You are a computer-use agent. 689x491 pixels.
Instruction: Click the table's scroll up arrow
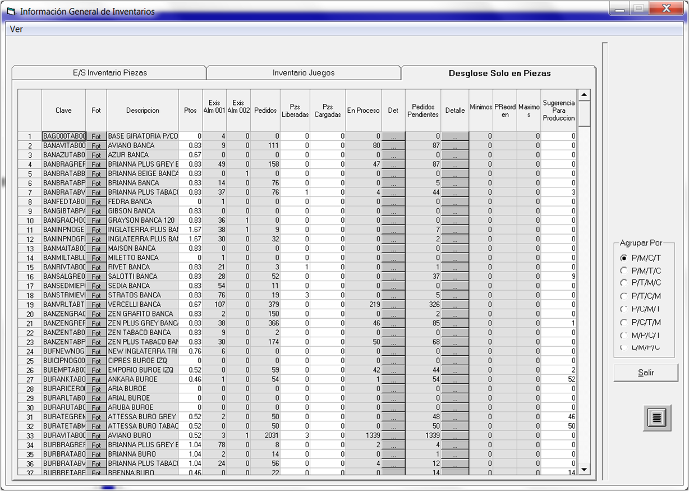coord(584,95)
